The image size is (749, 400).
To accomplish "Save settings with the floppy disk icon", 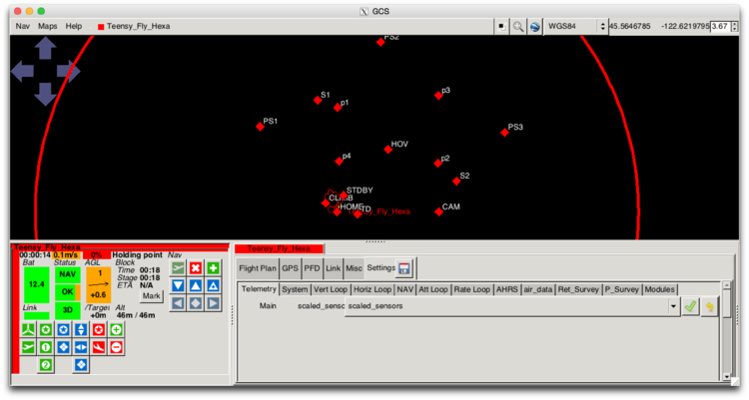I will [x=404, y=268].
